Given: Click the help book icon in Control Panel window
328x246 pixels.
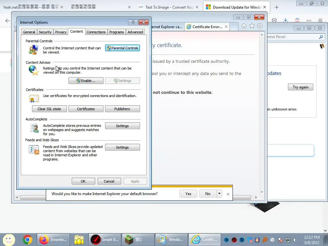Looking at the screenshot, I should (x=322, y=46).
